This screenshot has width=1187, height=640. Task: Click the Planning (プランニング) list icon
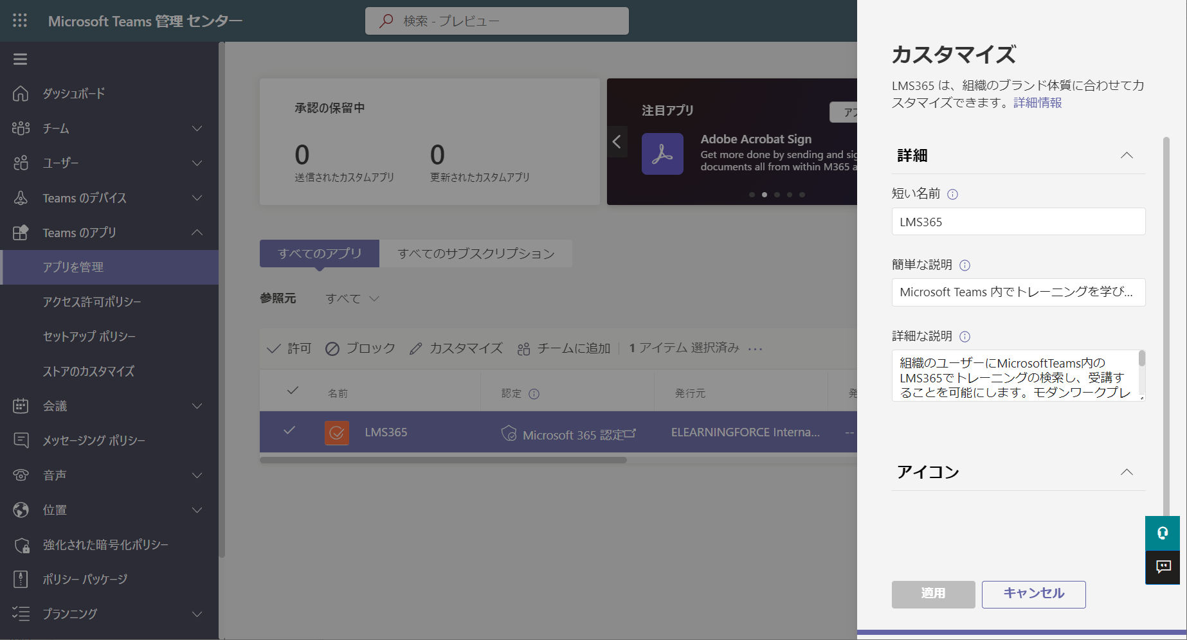21,614
